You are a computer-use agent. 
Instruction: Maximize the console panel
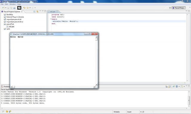[189, 86]
